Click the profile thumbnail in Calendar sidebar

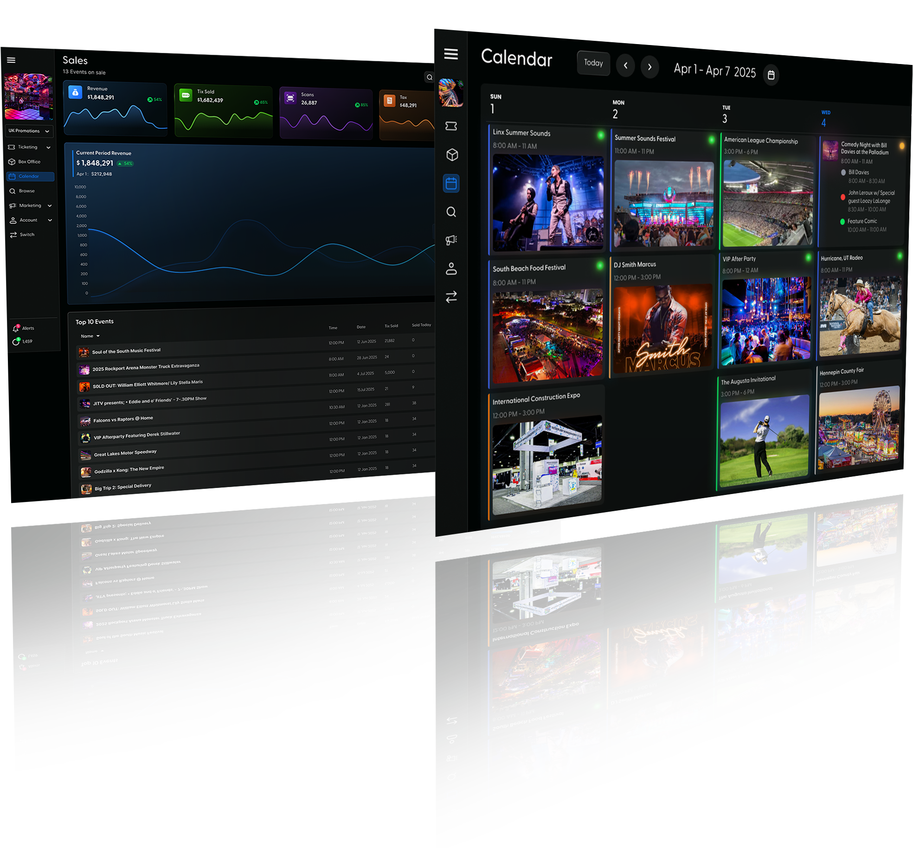(x=451, y=93)
